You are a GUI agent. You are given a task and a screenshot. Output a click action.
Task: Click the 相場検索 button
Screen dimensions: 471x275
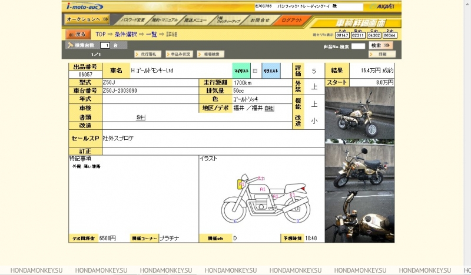[x=211, y=54]
